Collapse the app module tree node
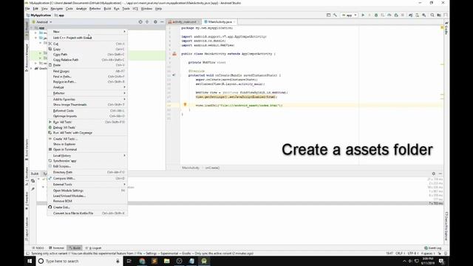This screenshot has width=473, height=266. [x=32, y=28]
